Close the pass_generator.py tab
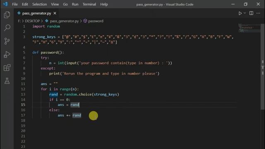This screenshot has width=265, height=149. click(55, 13)
